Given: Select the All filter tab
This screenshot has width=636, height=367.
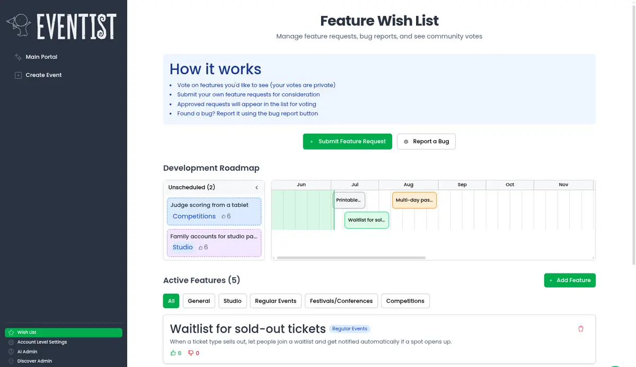Looking at the screenshot, I should [x=171, y=301].
